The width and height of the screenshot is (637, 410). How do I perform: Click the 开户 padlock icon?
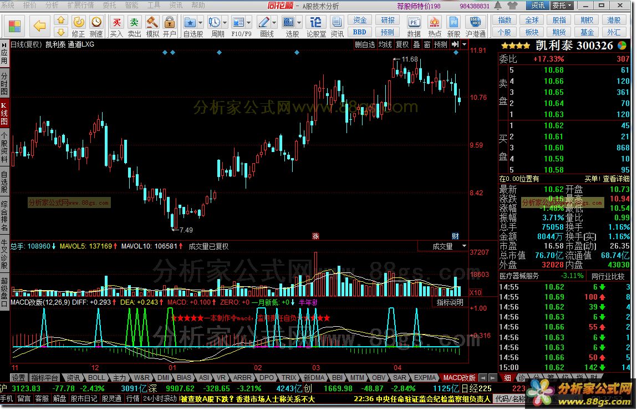click(170, 22)
